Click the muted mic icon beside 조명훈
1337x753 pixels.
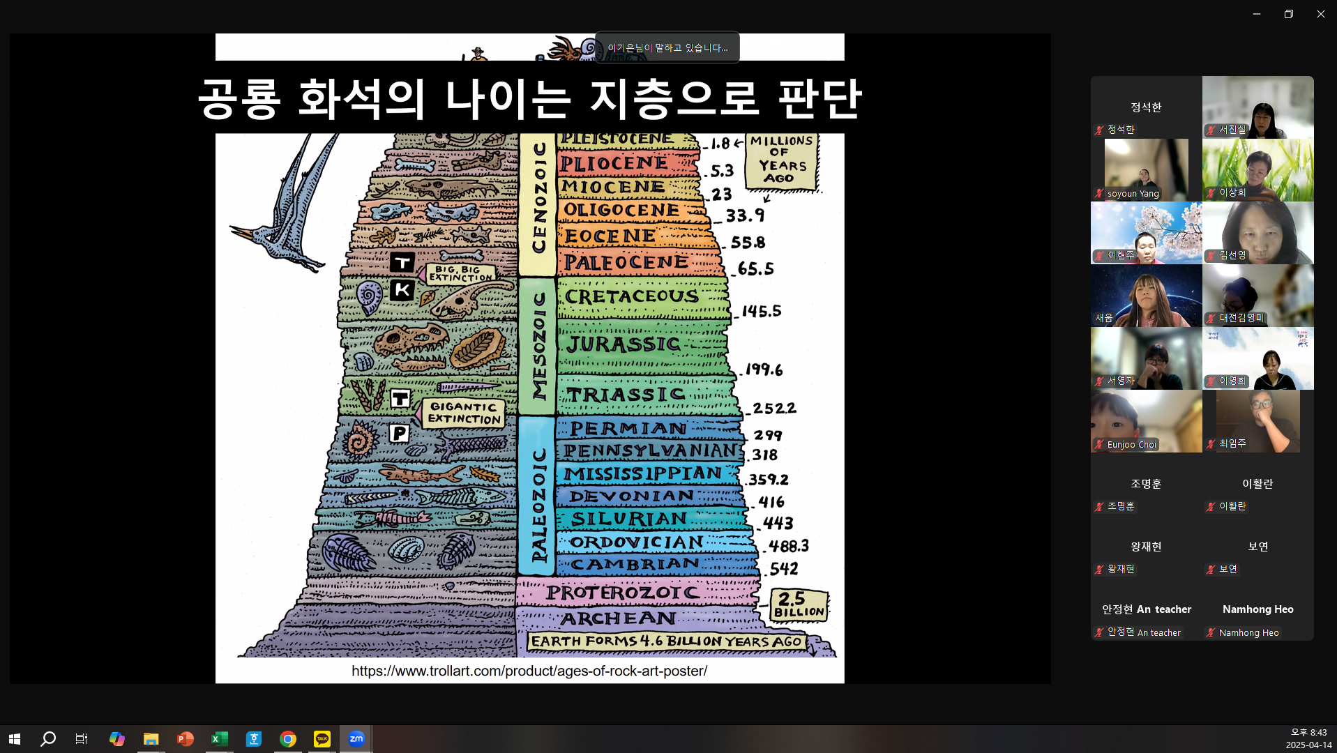tap(1099, 506)
